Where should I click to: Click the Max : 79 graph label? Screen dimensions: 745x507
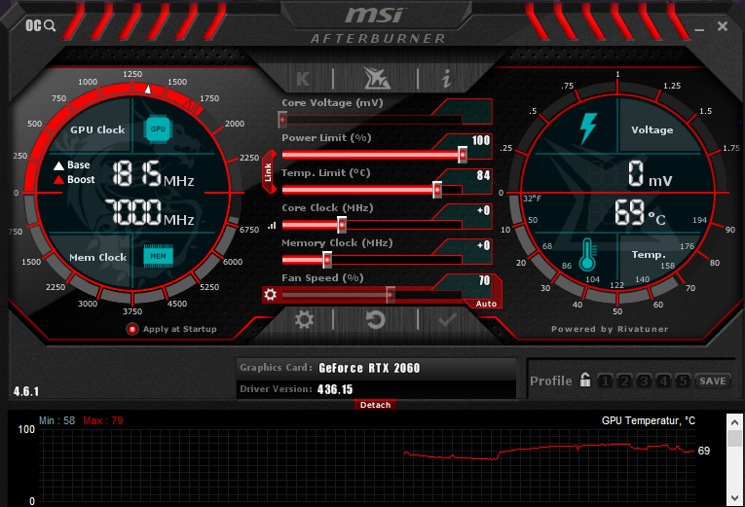103,420
